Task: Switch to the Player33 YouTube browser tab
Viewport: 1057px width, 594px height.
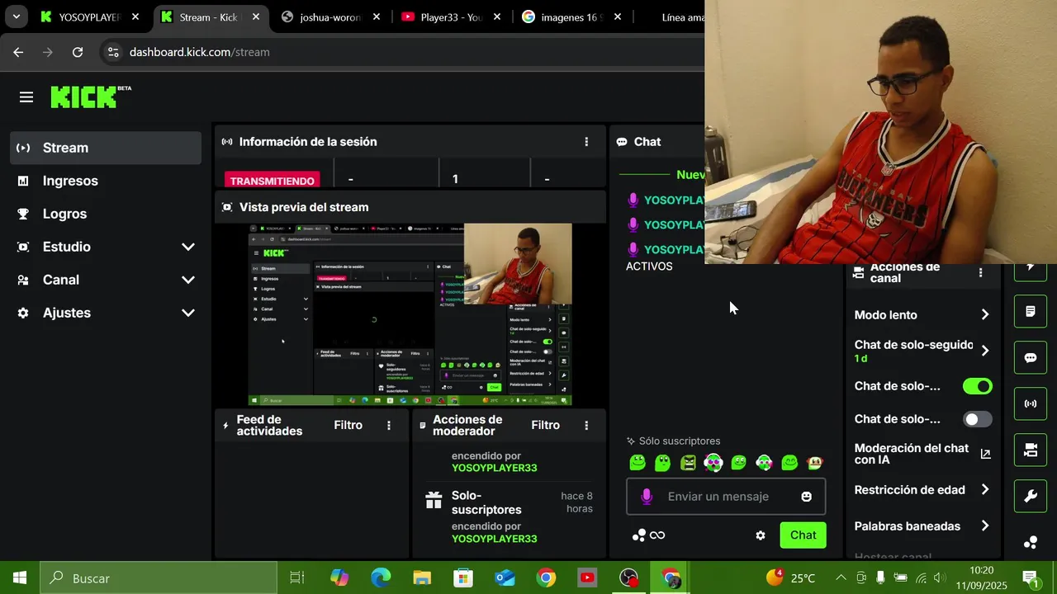Action: (450, 16)
